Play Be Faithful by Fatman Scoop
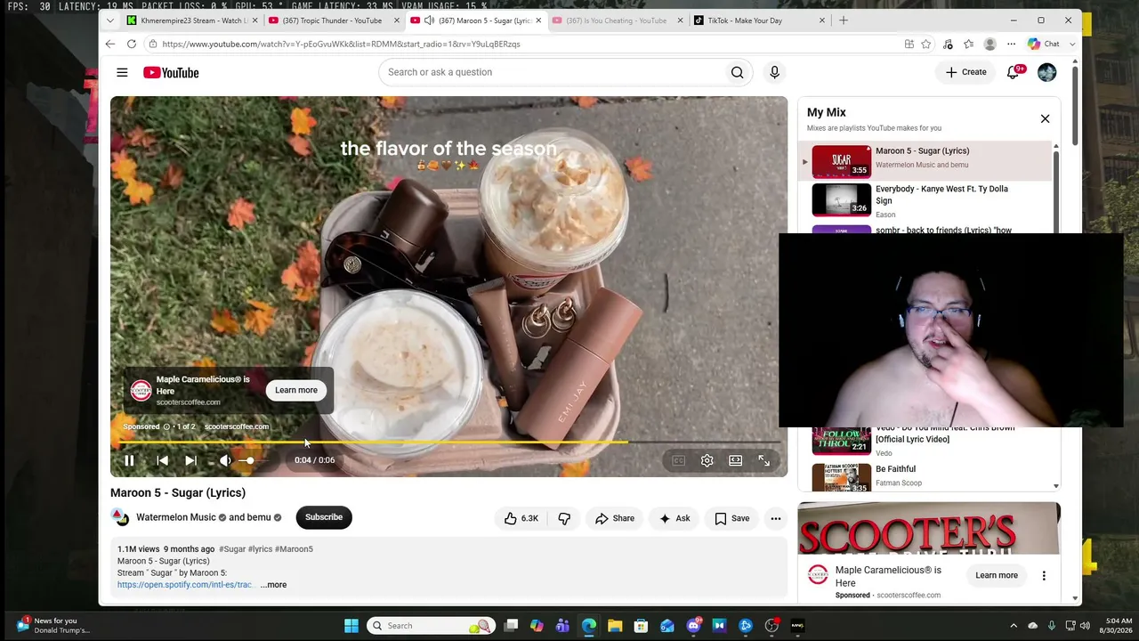Image resolution: width=1139 pixels, height=641 pixels. click(925, 476)
